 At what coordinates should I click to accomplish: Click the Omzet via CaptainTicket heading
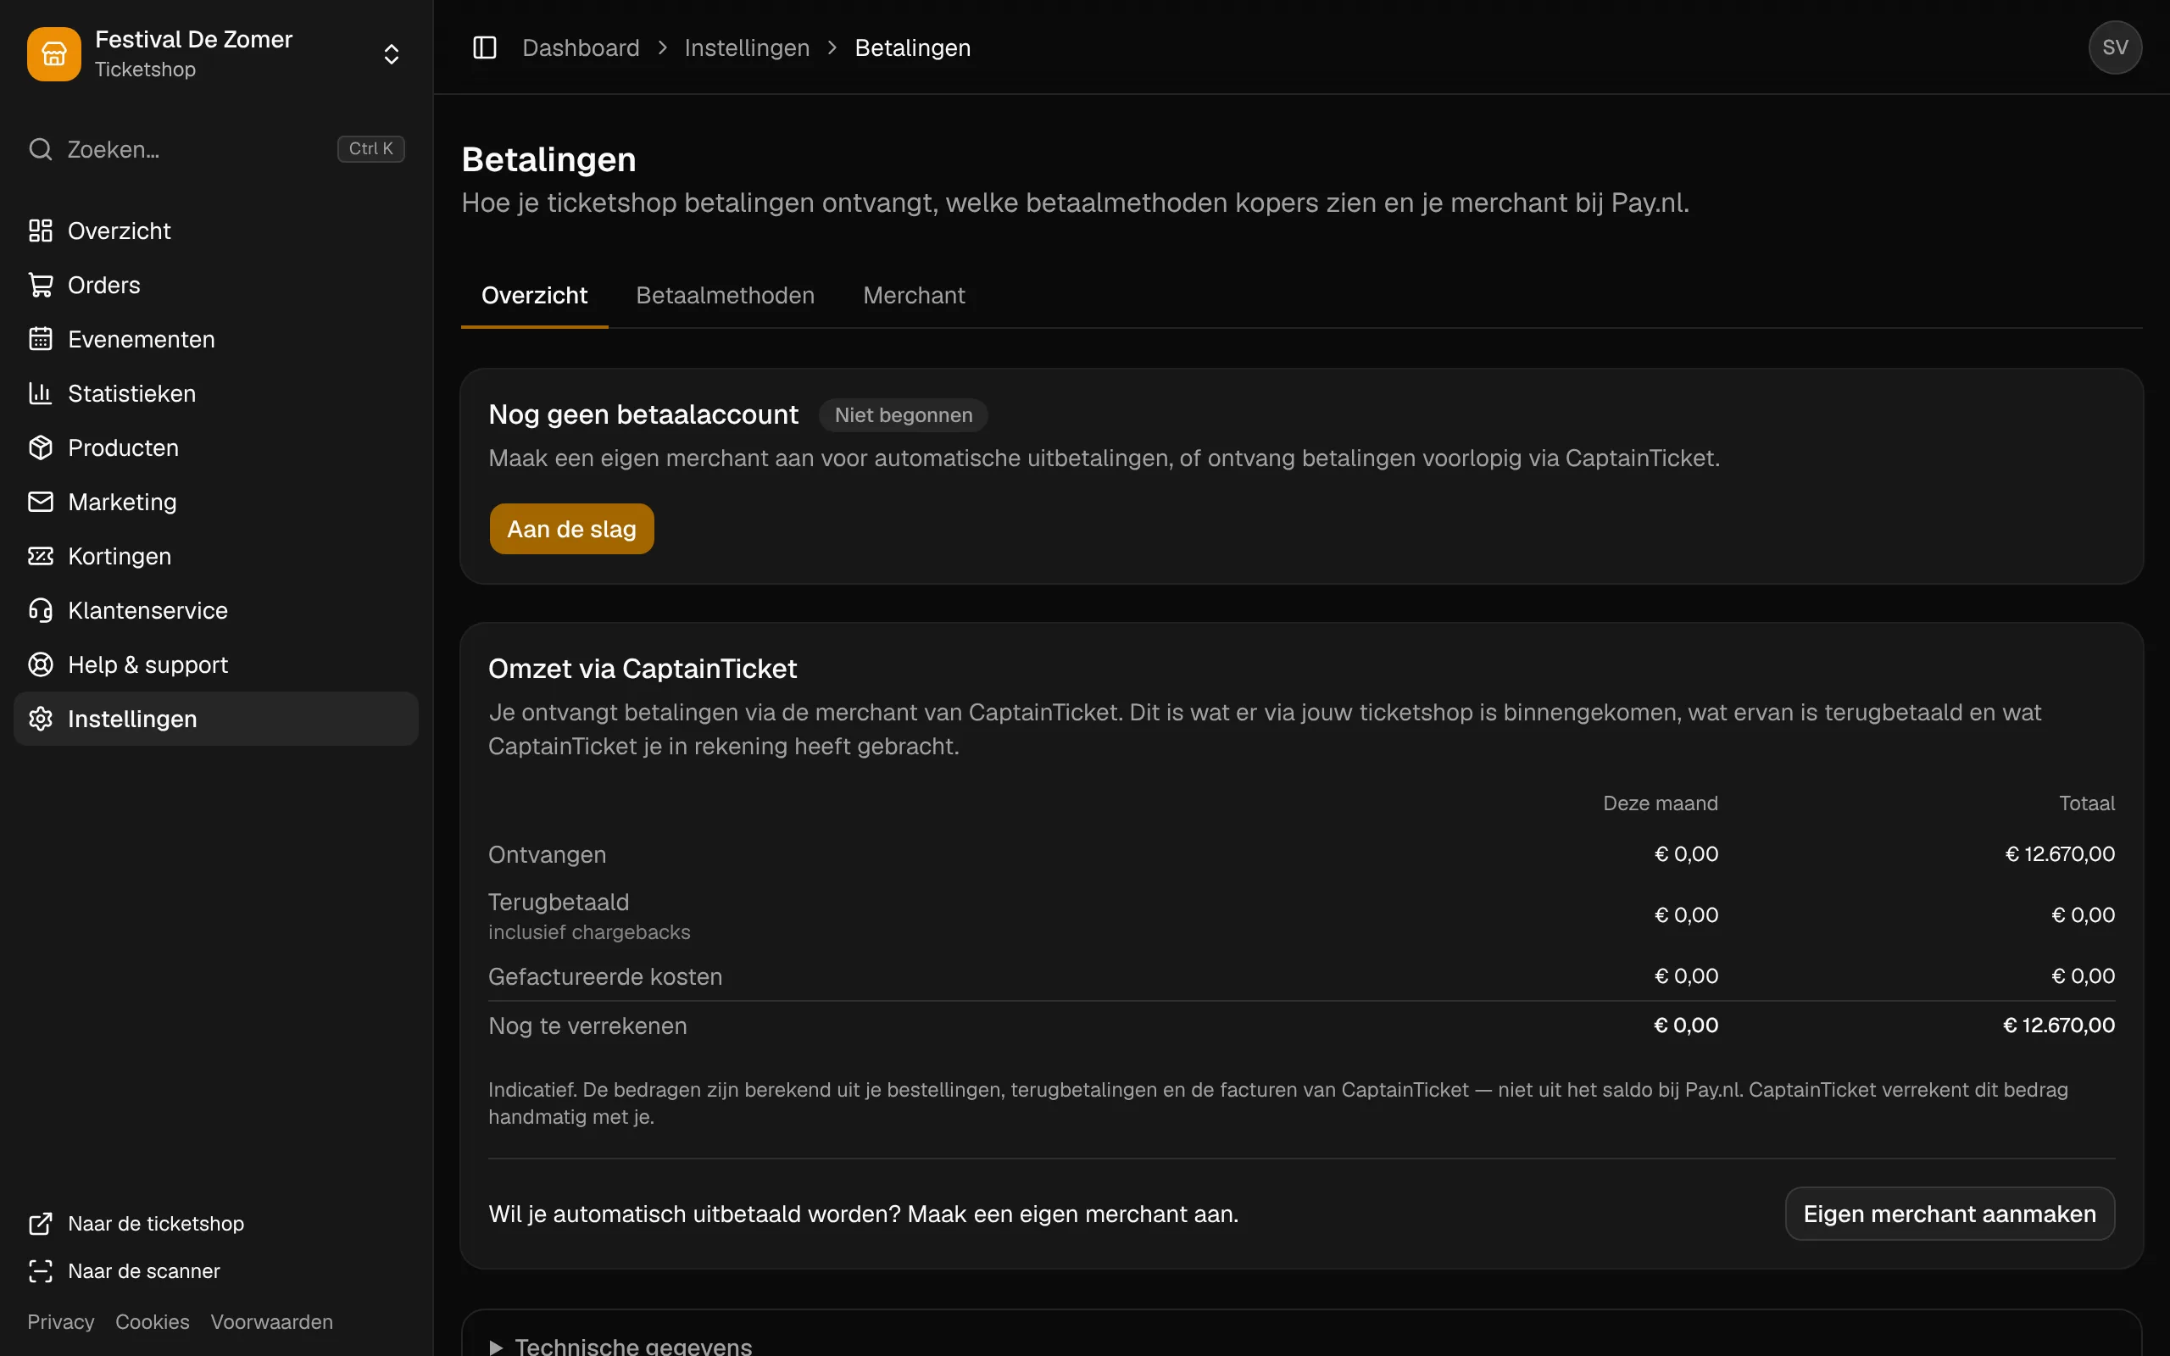(642, 669)
